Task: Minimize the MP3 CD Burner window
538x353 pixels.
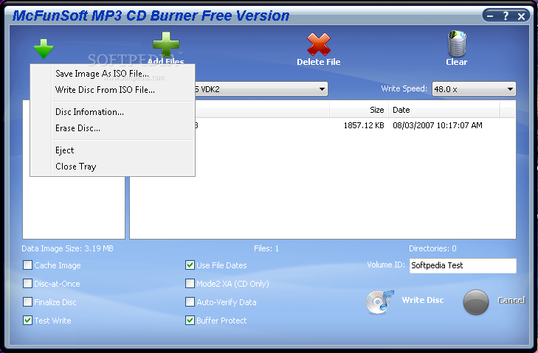Action: (490, 15)
